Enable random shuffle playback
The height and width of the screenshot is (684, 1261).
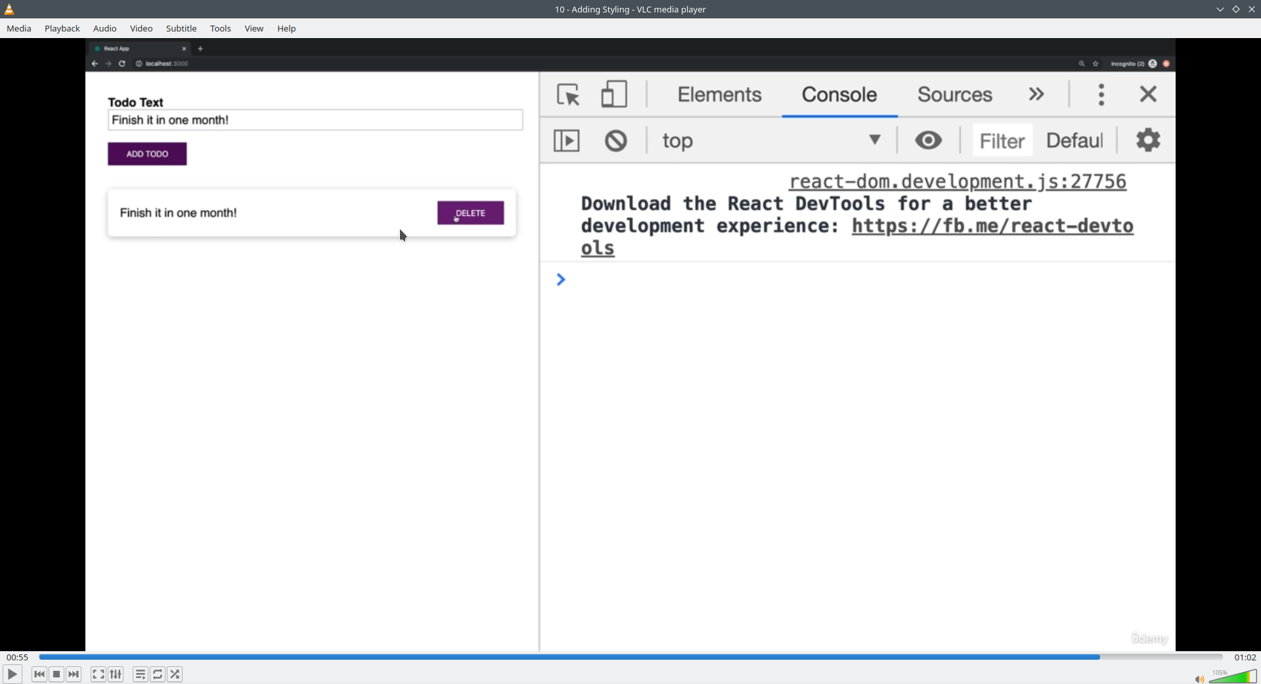point(175,674)
